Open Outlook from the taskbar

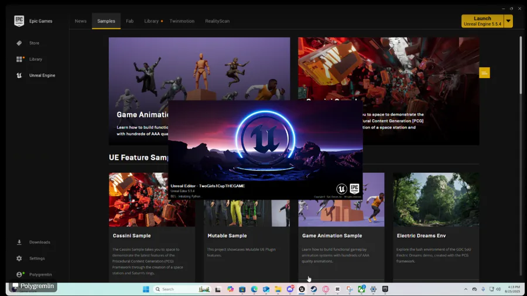click(x=266, y=289)
